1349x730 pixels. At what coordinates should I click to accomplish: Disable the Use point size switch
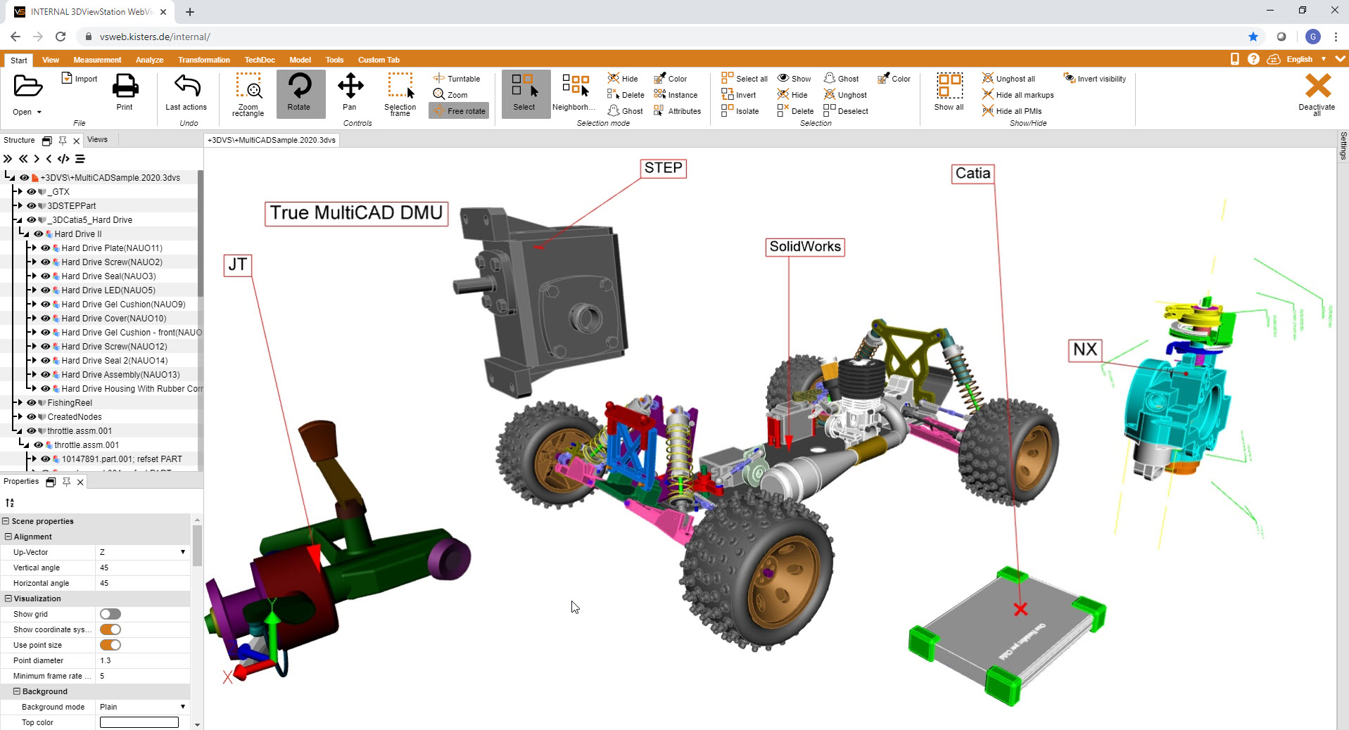(110, 645)
